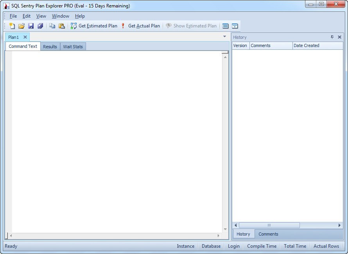Click the Total Time status entry
Screen dimensions: 348x254
pyautogui.click(x=295, y=246)
